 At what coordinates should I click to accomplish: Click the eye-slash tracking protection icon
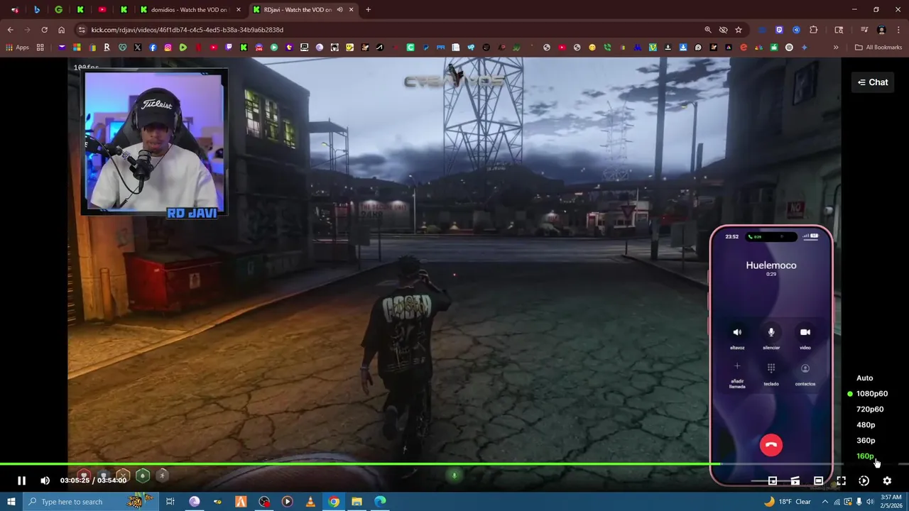point(723,30)
